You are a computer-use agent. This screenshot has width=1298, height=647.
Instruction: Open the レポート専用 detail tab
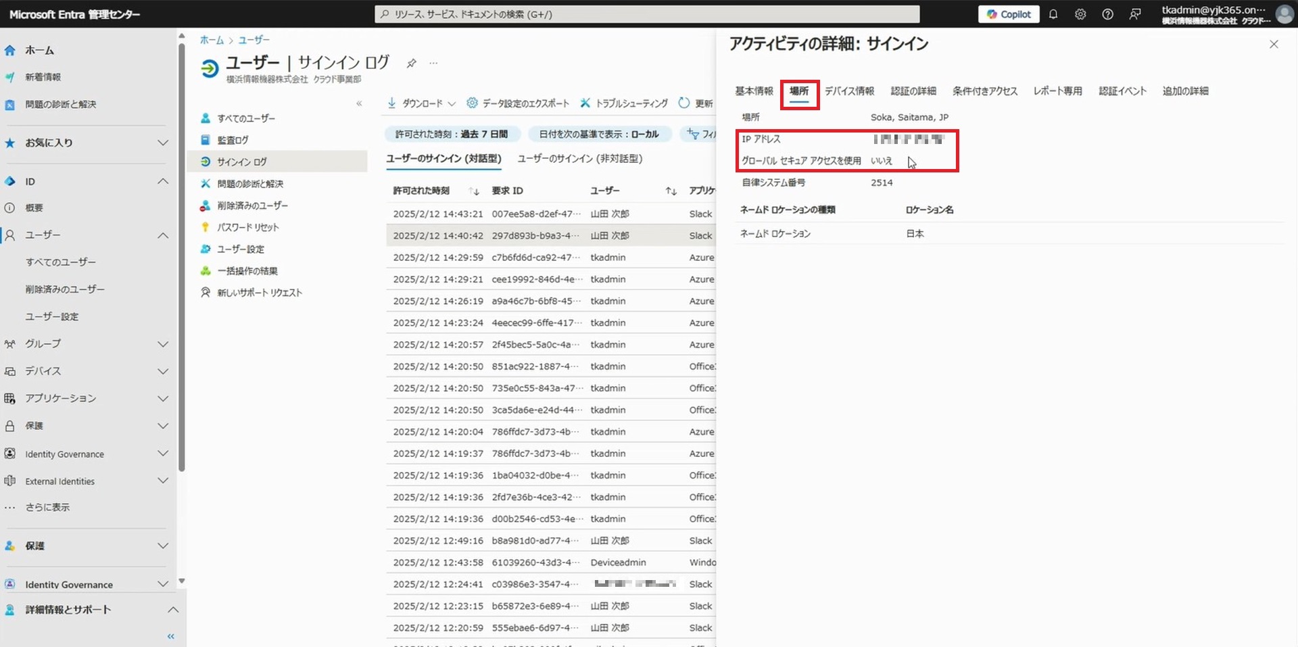tap(1057, 91)
